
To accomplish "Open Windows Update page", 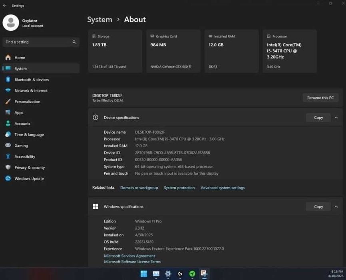I will click(29, 179).
